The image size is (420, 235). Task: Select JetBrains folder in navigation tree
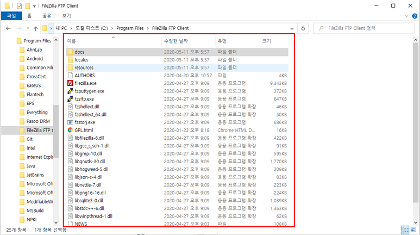(x=35, y=175)
